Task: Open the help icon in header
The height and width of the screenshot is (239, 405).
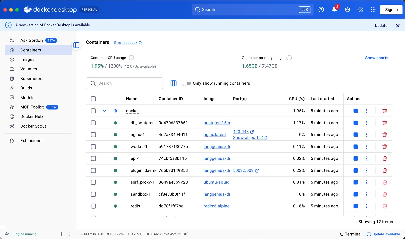Action: pos(321,10)
